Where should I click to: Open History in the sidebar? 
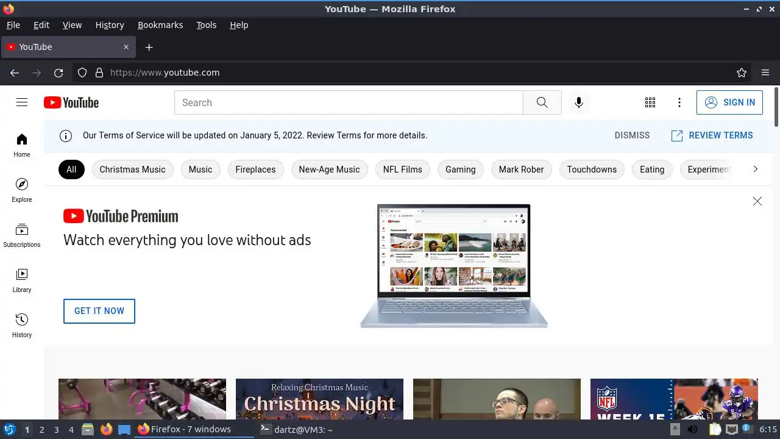point(22,326)
